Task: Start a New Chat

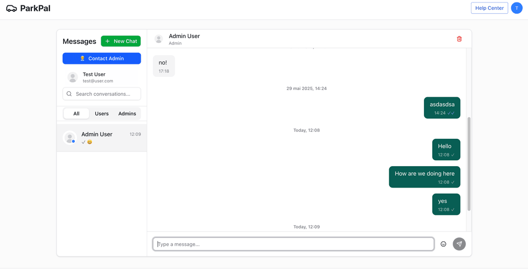Action: point(121,41)
